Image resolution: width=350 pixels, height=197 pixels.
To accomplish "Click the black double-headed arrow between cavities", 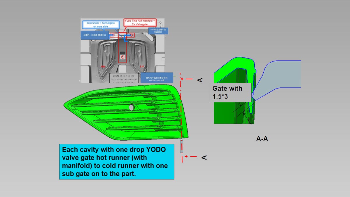I will coord(123,65).
